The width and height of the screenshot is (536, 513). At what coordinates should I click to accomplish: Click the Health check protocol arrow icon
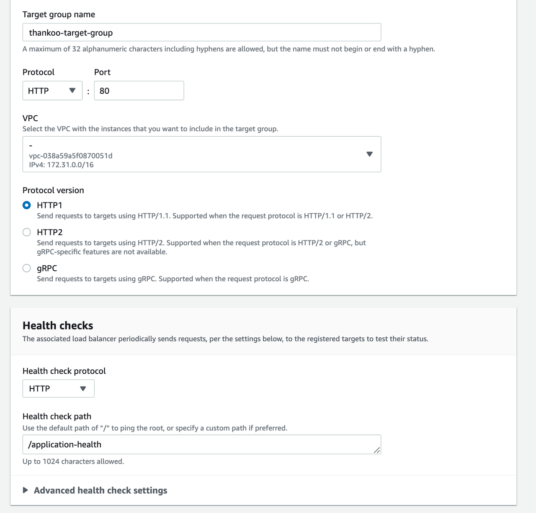point(83,389)
